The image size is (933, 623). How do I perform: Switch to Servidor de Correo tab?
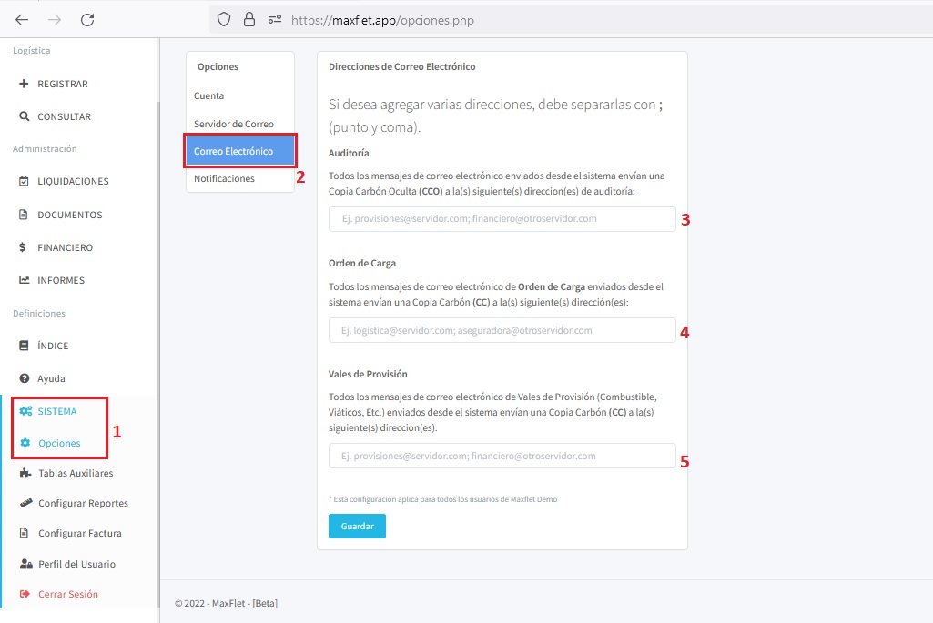tap(234, 124)
